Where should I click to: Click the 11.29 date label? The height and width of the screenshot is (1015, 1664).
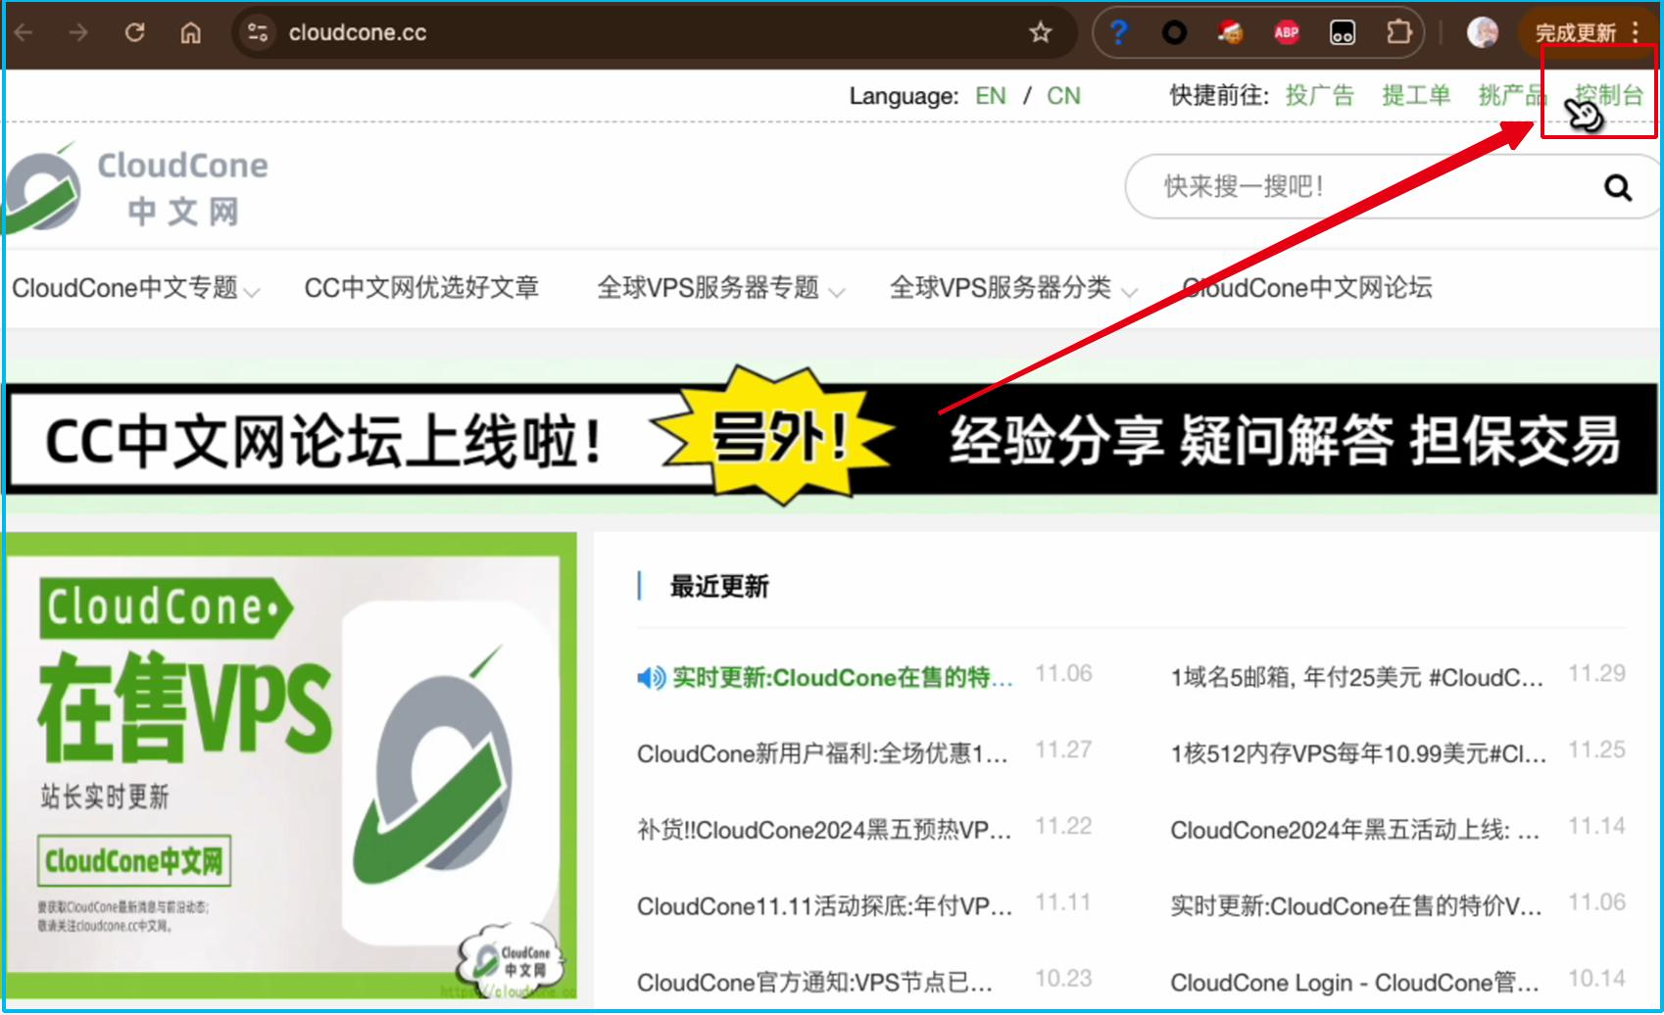click(x=1596, y=674)
